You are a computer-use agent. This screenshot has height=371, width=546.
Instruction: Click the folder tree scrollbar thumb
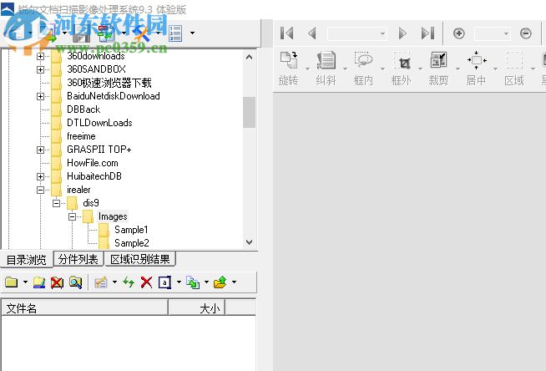click(249, 112)
